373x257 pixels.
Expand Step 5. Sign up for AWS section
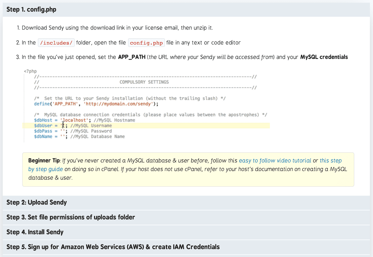click(186, 247)
